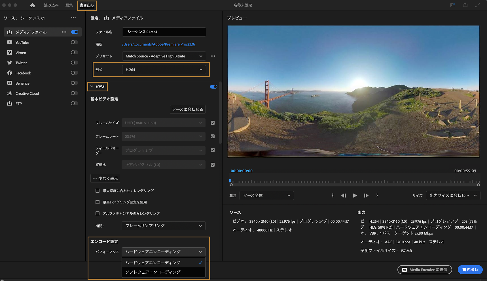Enable the Facebook publish toggle
This screenshot has height=281, width=487.
click(74, 73)
